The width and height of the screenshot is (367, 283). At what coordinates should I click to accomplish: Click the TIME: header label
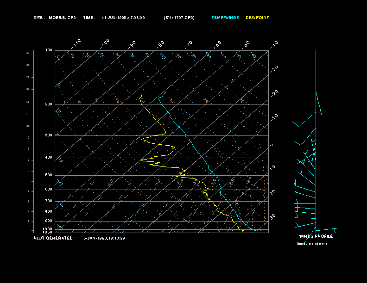89,18
